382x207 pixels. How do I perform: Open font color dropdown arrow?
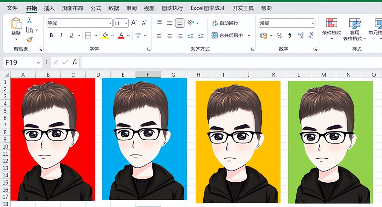click(129, 36)
